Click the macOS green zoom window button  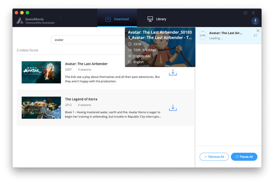27,12
